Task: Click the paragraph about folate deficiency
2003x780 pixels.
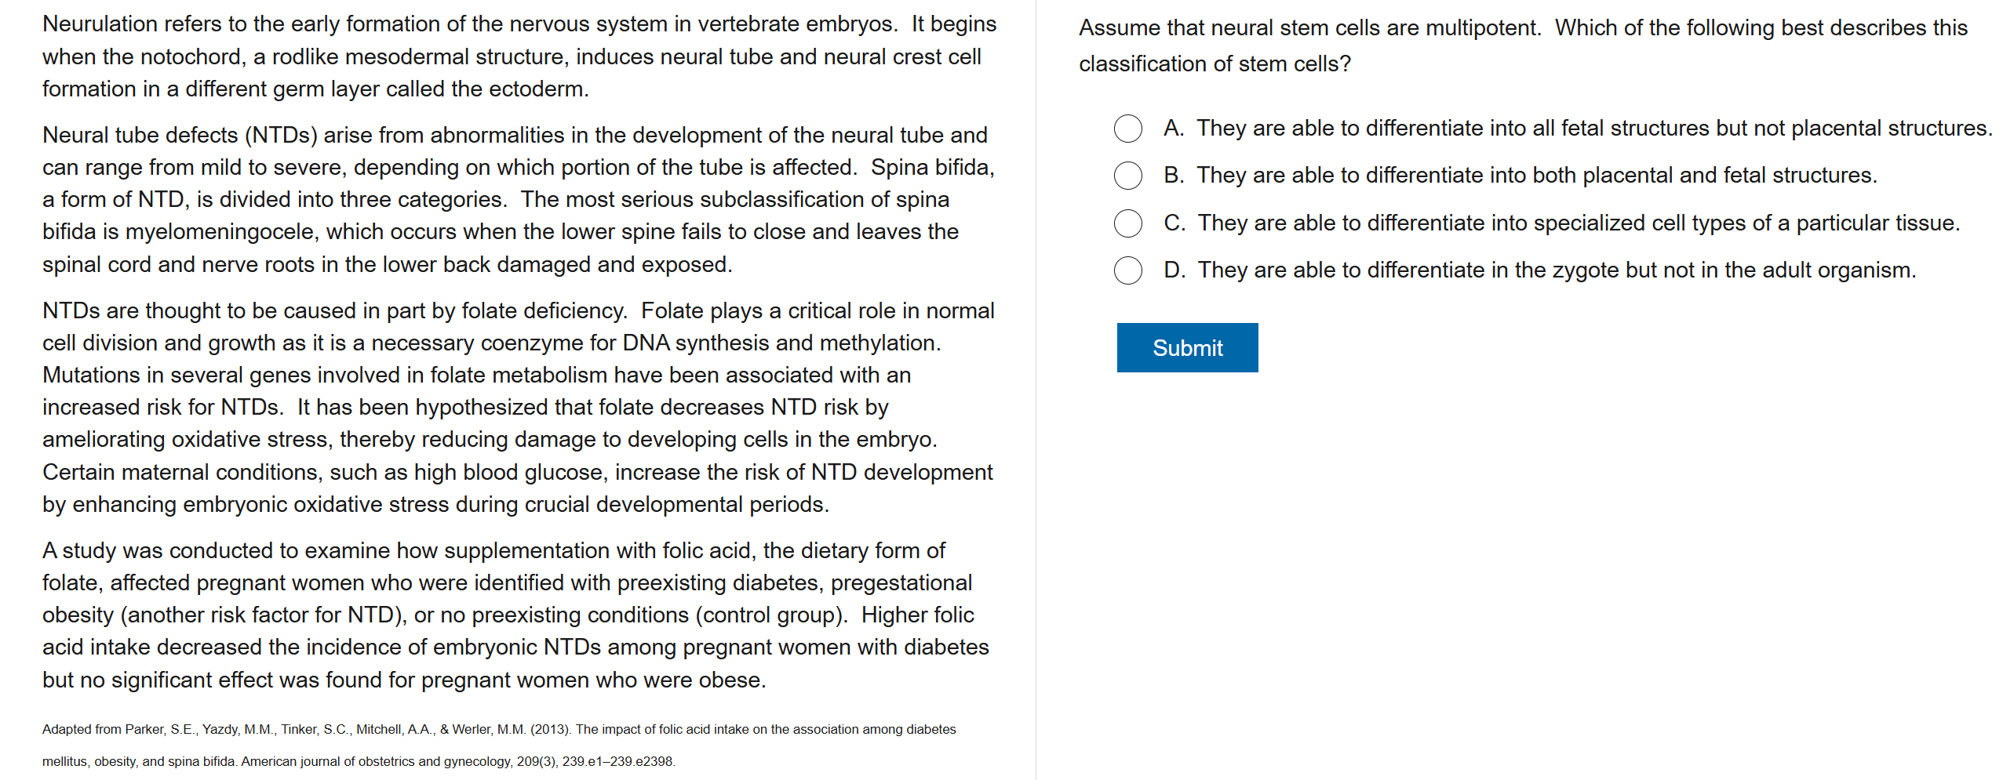Action: (518, 408)
